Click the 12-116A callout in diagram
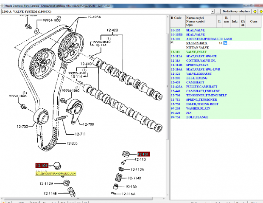 pos(129,194)
